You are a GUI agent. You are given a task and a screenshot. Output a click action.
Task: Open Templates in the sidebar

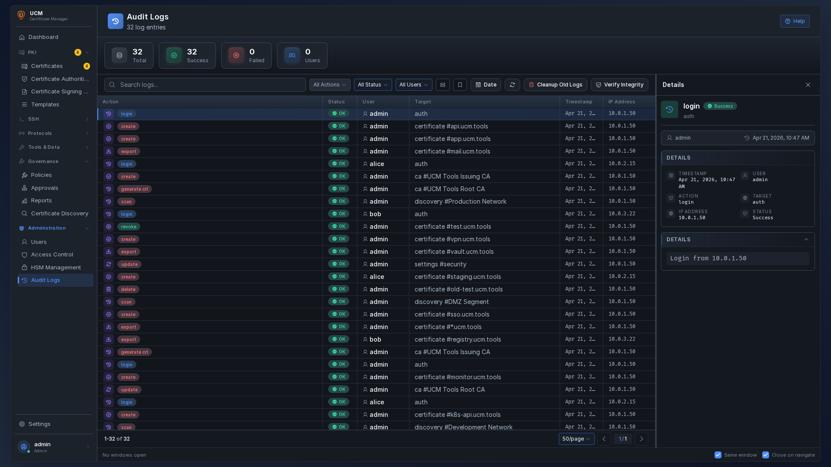55,105
